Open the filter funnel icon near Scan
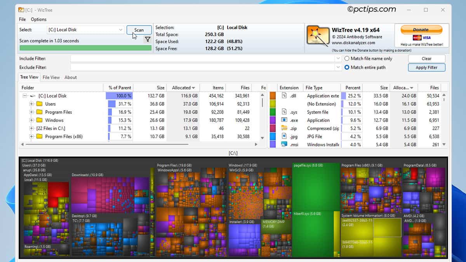The width and height of the screenshot is (466, 262). coord(148,39)
